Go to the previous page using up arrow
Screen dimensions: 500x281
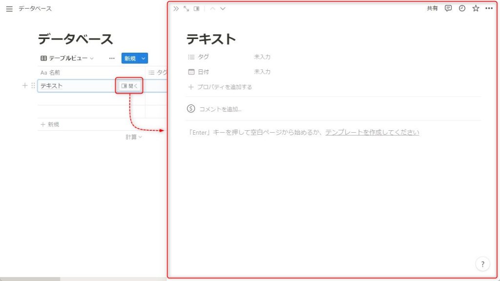[x=212, y=9]
